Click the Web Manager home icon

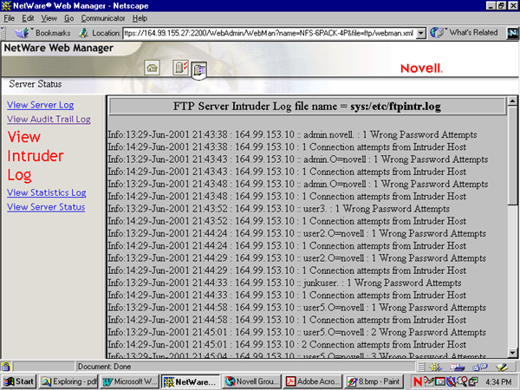(x=152, y=68)
